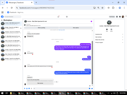Expand Chat members section

tap(109, 37)
